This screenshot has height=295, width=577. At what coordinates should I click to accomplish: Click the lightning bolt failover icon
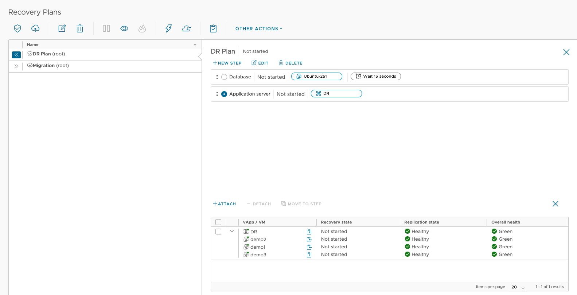168,28
